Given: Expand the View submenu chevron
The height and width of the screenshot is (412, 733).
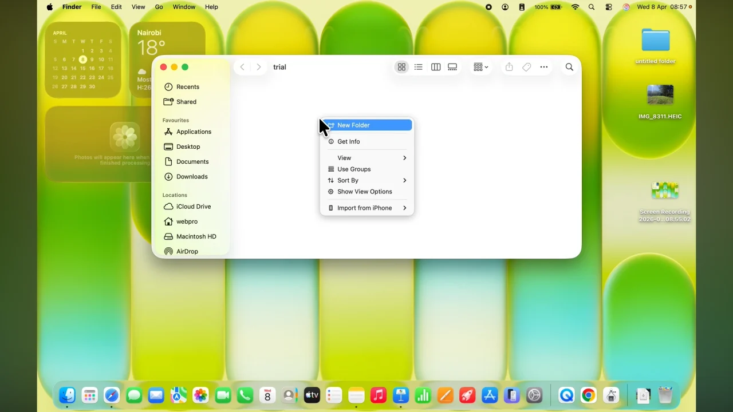Looking at the screenshot, I should click(404, 157).
